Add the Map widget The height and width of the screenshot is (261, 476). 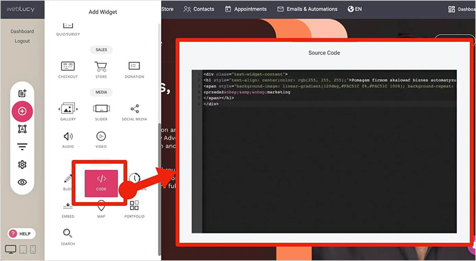[101, 210]
